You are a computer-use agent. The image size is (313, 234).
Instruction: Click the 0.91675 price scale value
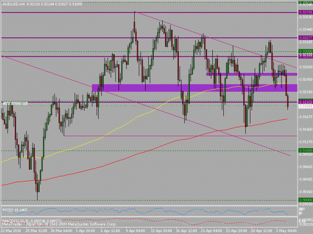pos(306,117)
